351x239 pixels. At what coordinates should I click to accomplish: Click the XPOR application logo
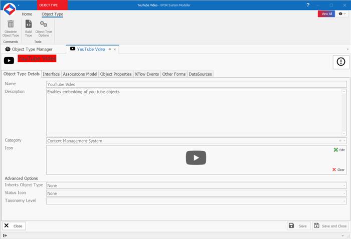point(10,9)
